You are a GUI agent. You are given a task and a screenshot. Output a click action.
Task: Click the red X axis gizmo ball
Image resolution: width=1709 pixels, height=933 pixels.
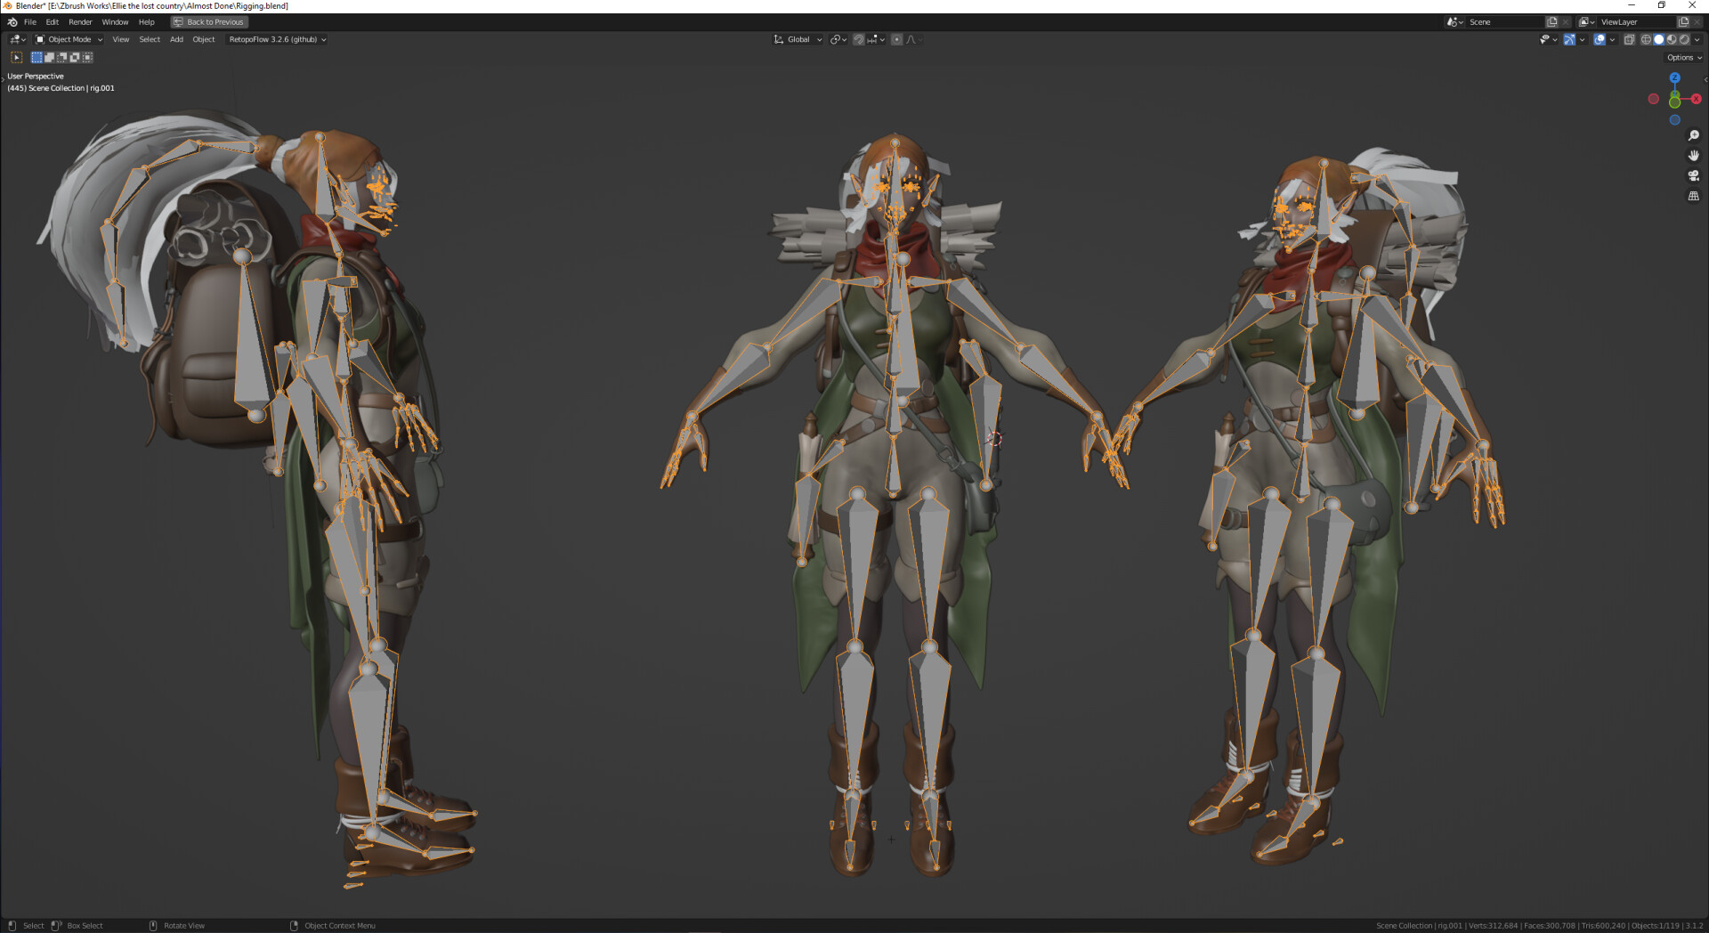point(1697,99)
